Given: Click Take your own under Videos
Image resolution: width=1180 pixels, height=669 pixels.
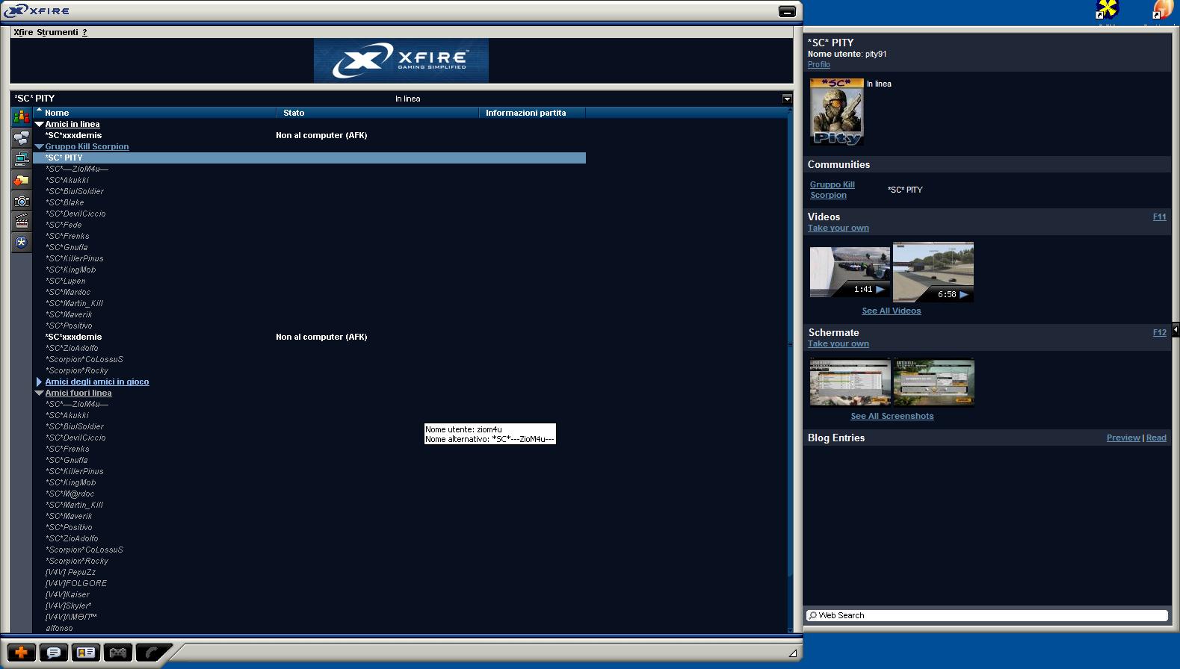Looking at the screenshot, I should [838, 228].
